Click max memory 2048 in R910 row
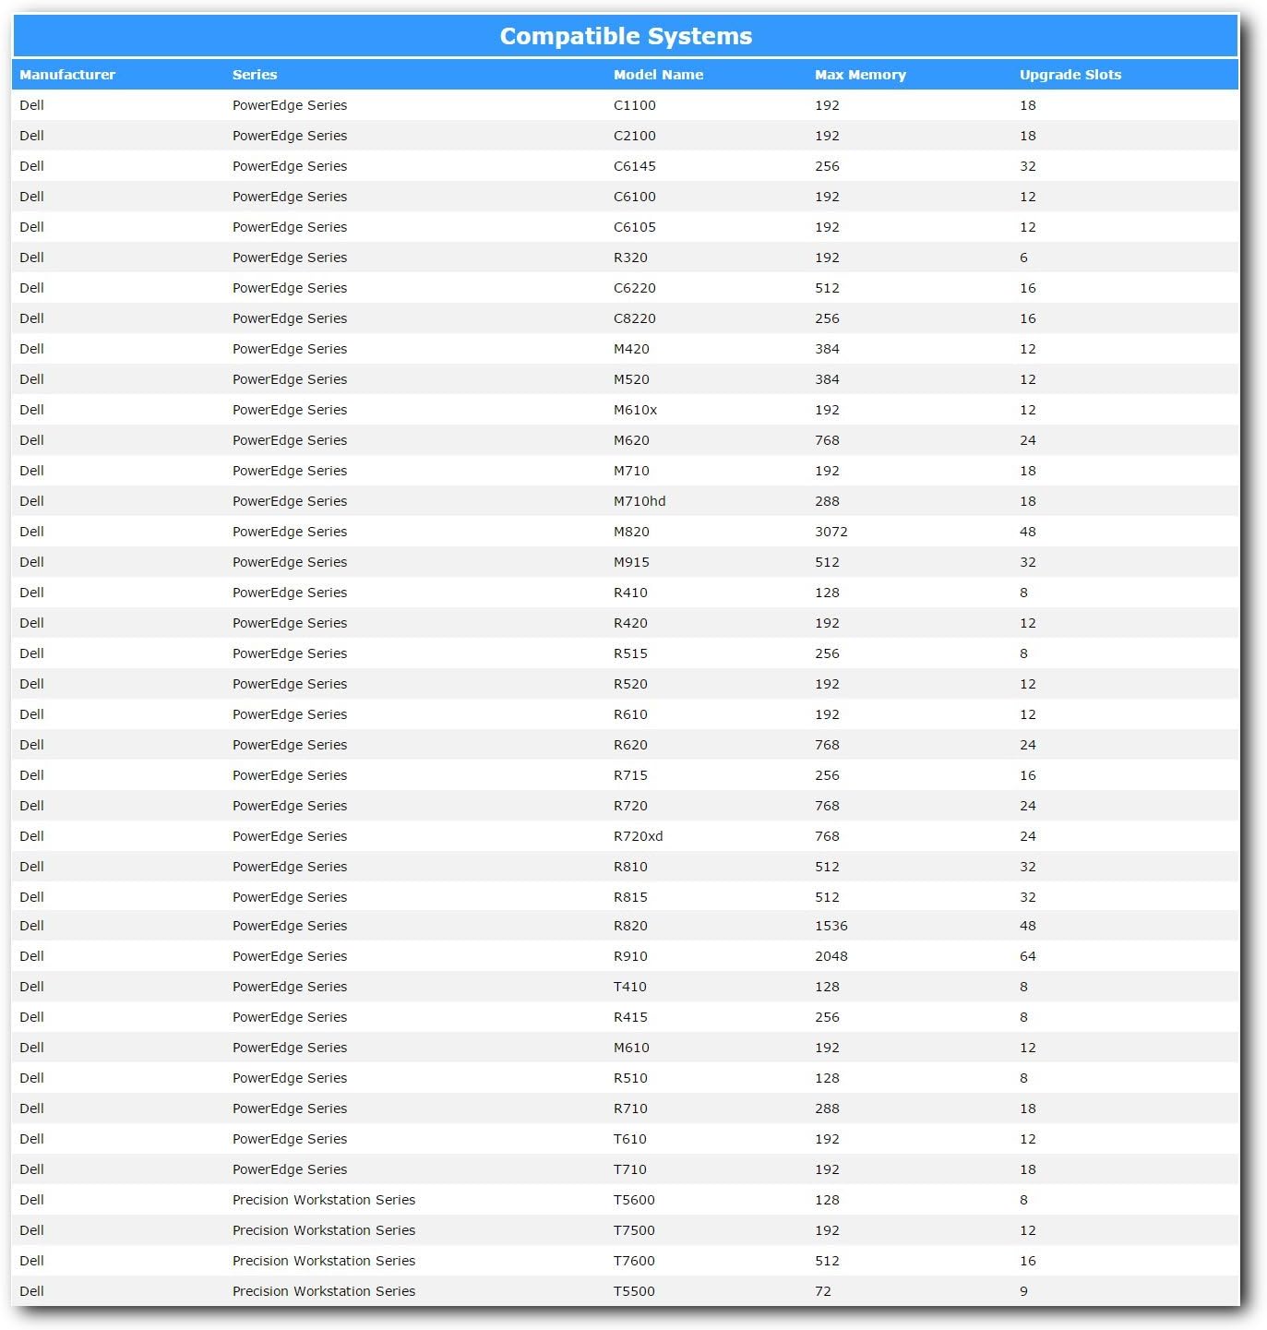This screenshot has height=1330, width=1267. coord(831,956)
